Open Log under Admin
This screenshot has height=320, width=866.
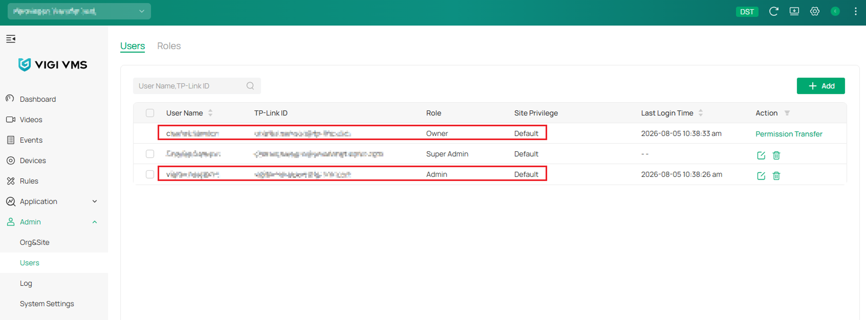(26, 283)
